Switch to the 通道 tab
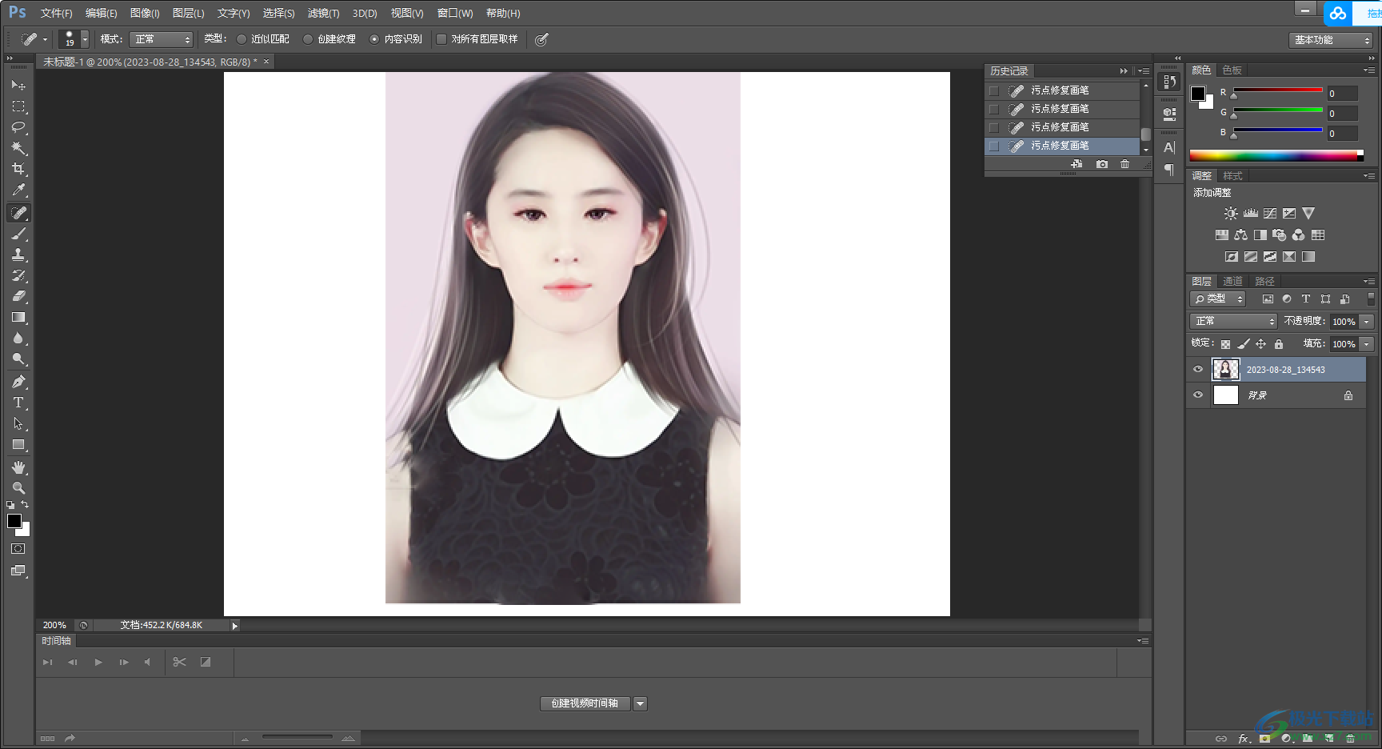The width and height of the screenshot is (1382, 749). click(x=1232, y=282)
